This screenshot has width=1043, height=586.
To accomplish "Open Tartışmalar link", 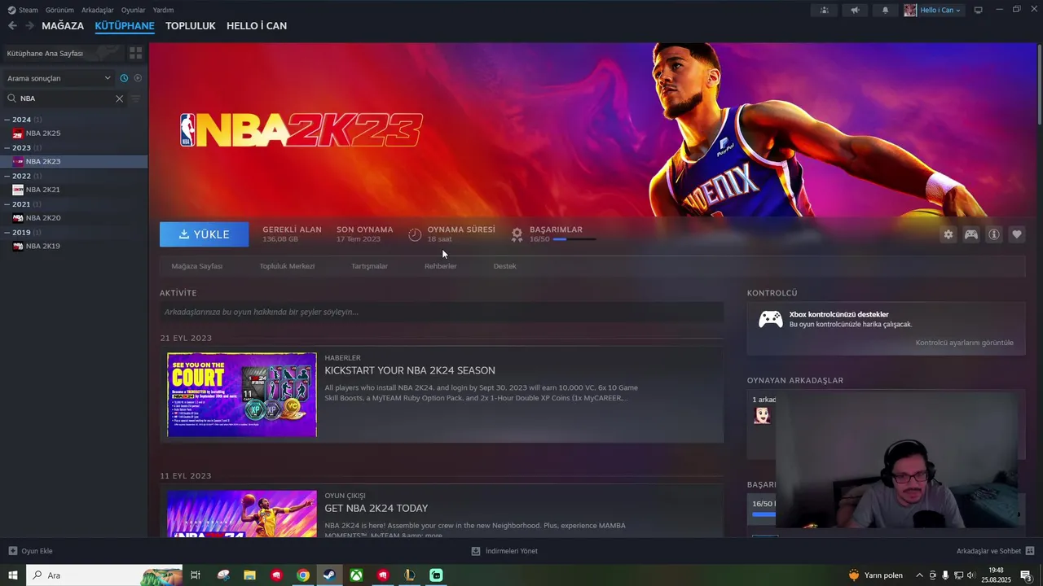I will point(369,266).
